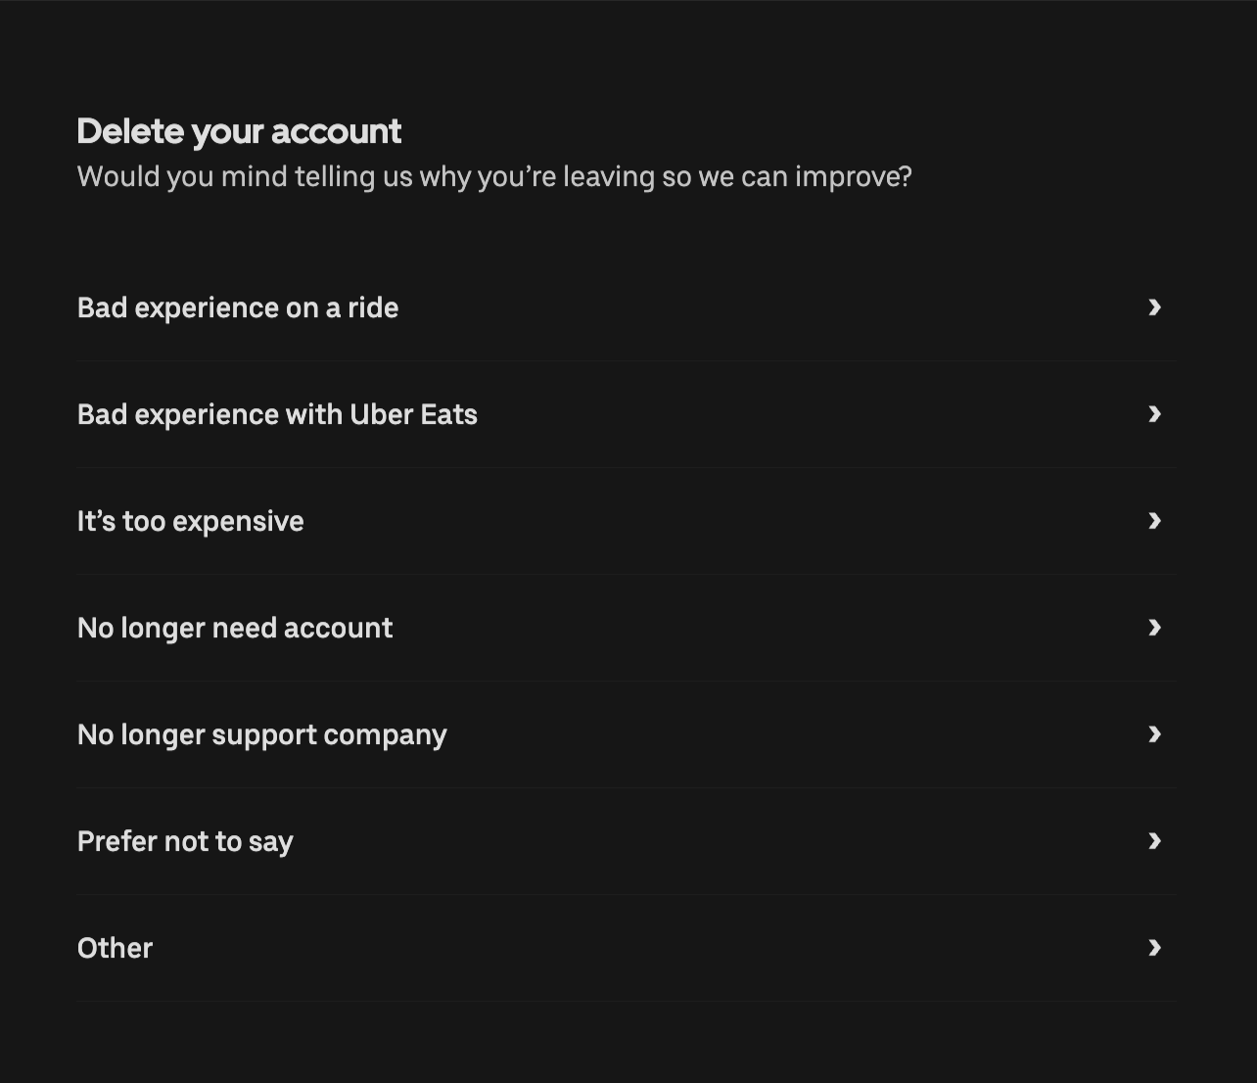Choose 'Other' as your leaving reason
Screen dimensions: 1257x1083
pyautogui.click(x=115, y=948)
